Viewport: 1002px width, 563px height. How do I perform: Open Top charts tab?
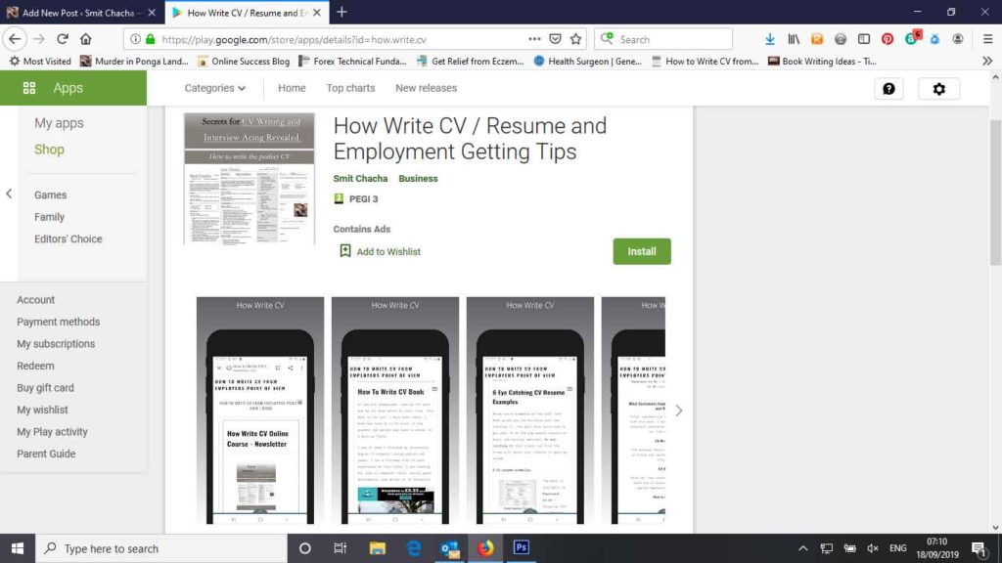coord(350,88)
